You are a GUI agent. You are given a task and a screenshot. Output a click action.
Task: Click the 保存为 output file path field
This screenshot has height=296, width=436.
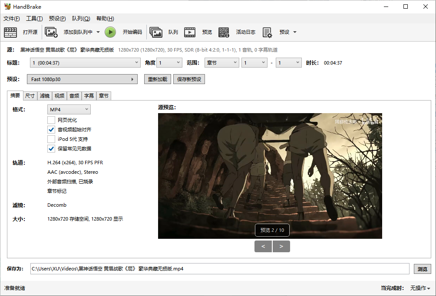point(219,269)
